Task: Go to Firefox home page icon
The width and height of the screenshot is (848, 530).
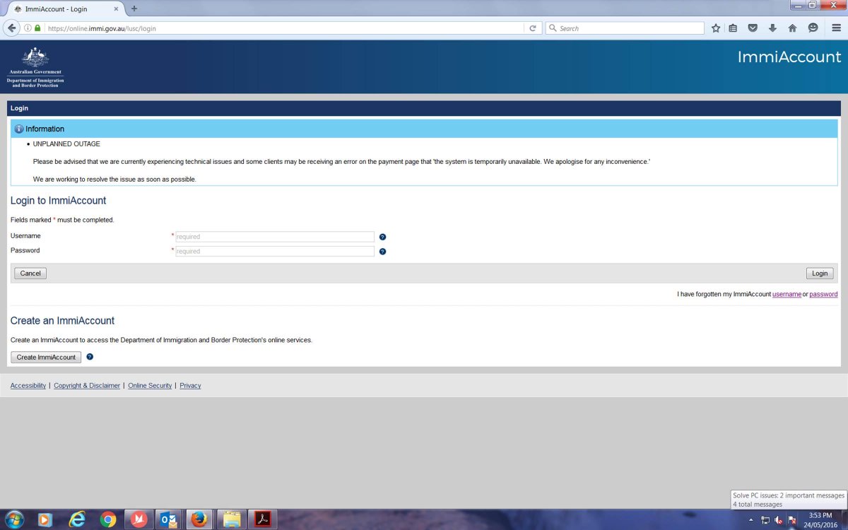Action: coord(792,28)
